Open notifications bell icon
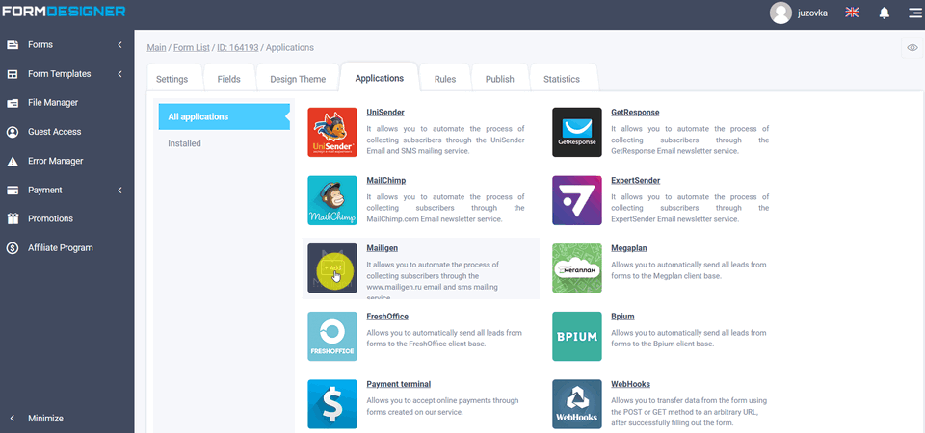 (x=884, y=13)
